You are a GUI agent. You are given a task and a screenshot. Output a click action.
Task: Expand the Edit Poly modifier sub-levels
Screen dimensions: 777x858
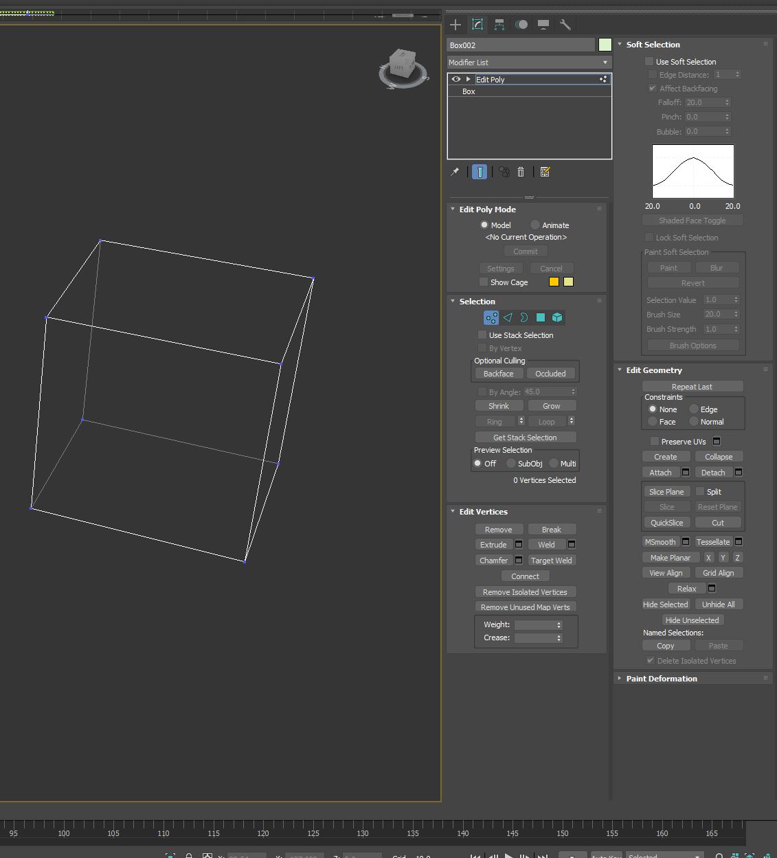click(468, 80)
